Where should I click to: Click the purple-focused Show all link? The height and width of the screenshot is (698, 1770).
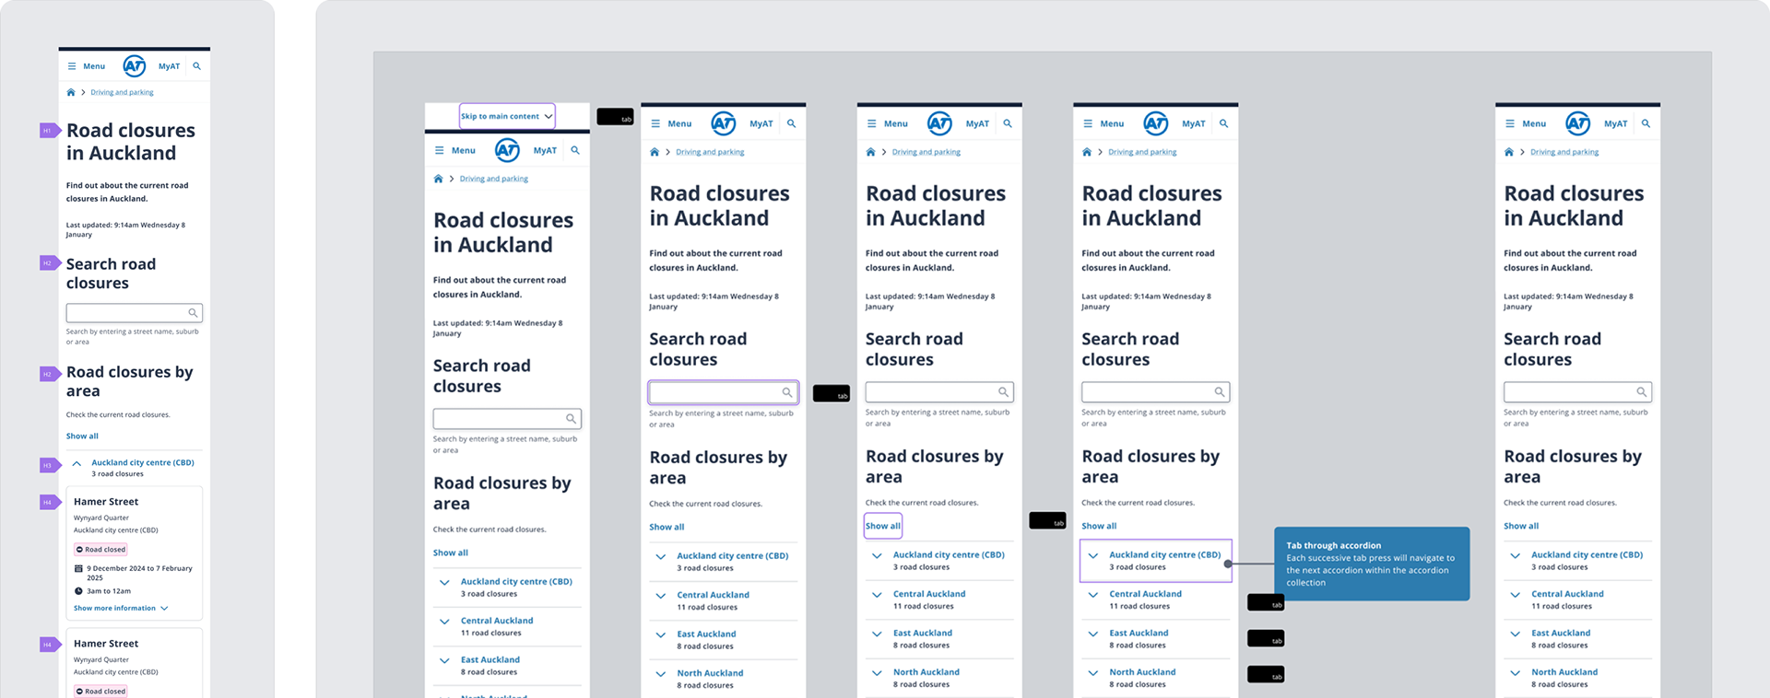(882, 526)
